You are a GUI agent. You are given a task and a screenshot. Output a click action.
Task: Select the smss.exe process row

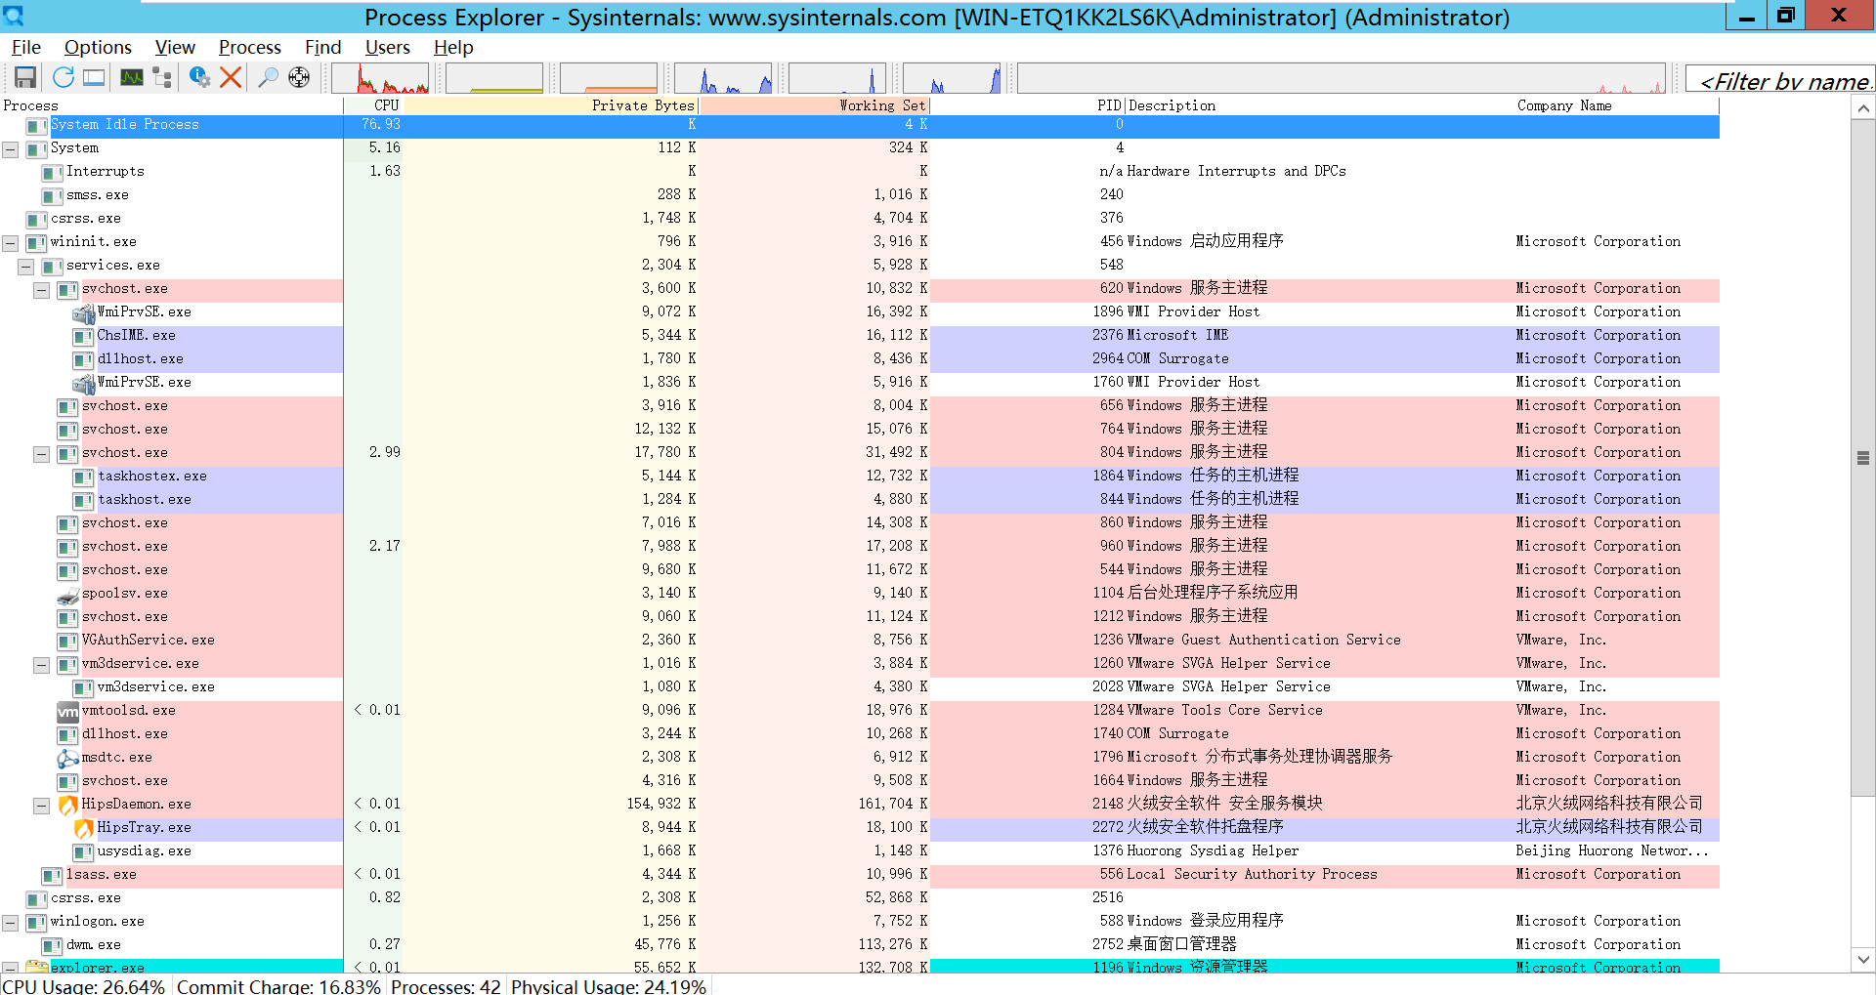point(860,195)
